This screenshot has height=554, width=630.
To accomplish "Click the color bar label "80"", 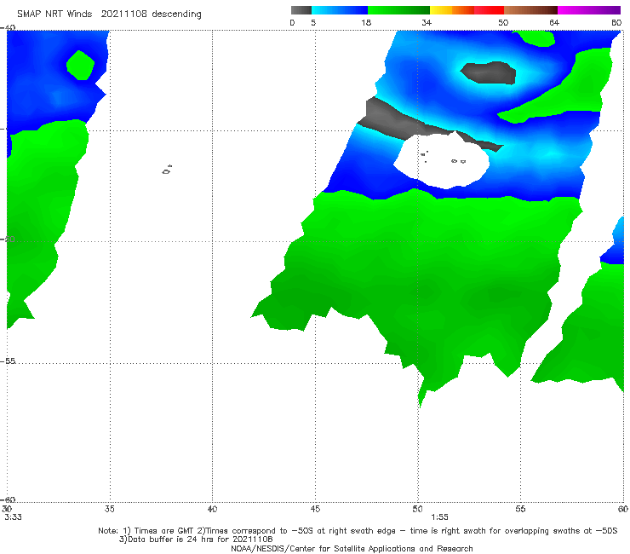I will pos(616,22).
